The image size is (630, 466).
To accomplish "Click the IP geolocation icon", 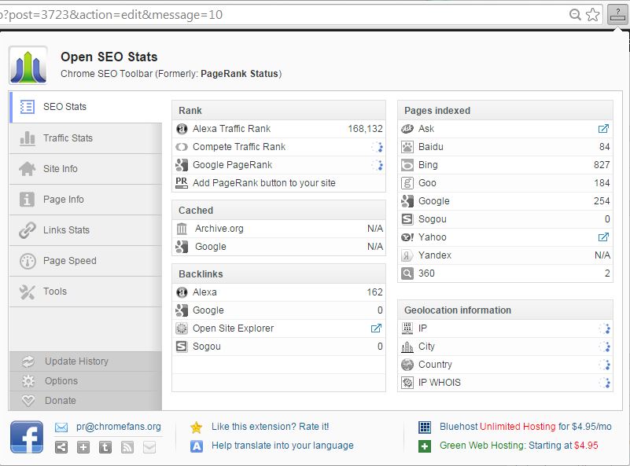I will (x=407, y=328).
